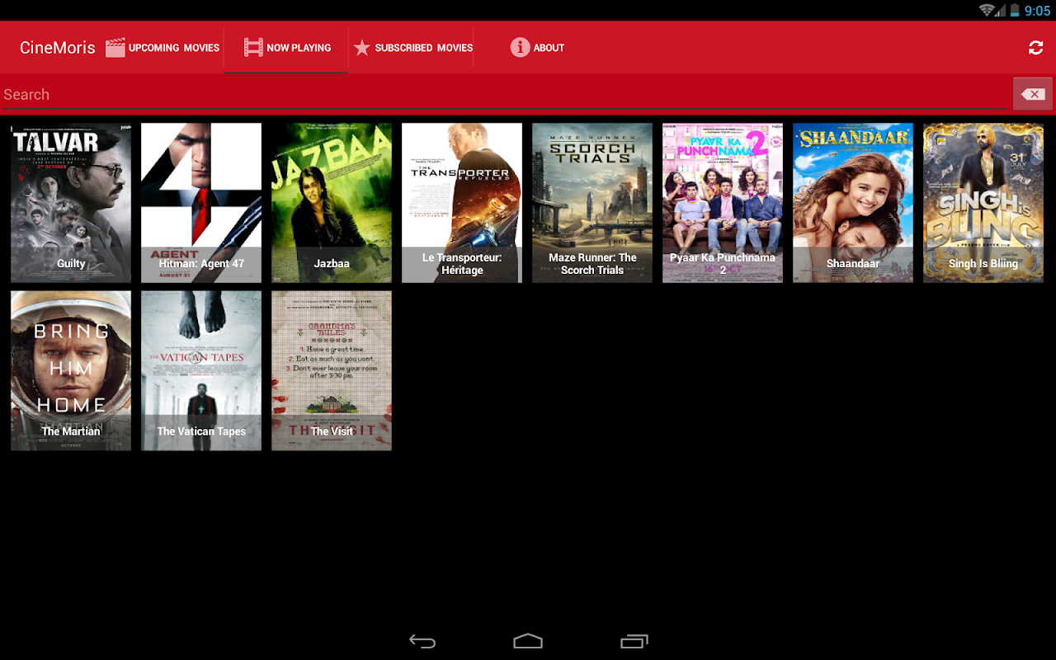Clear the search field with the backspace icon
This screenshot has width=1056, height=660.
(x=1033, y=94)
